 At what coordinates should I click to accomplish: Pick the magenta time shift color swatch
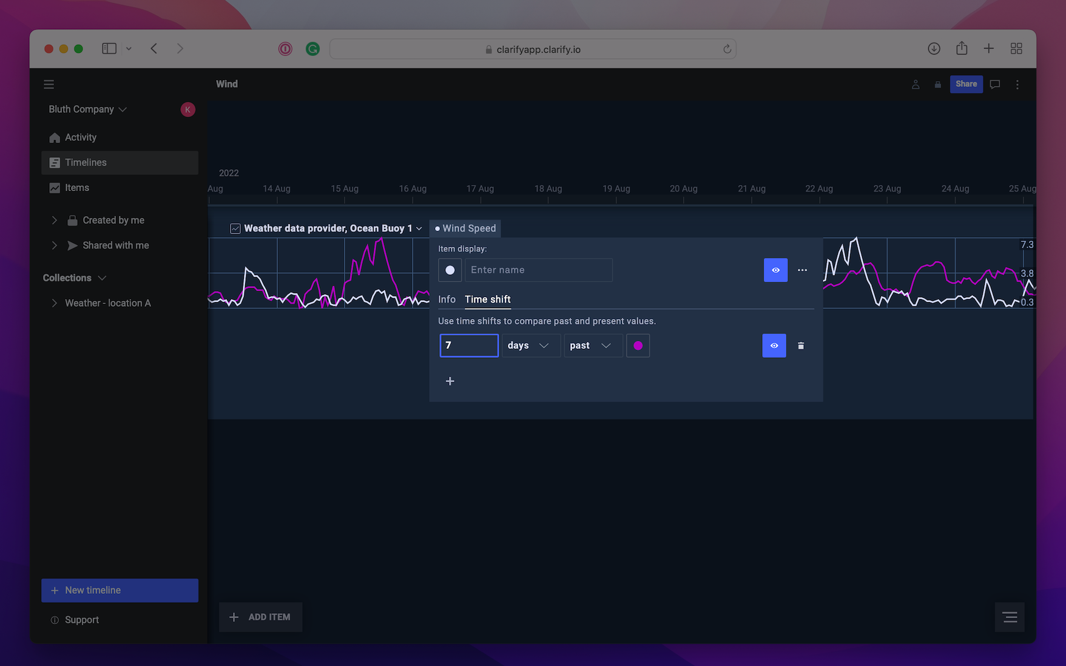[x=638, y=346]
